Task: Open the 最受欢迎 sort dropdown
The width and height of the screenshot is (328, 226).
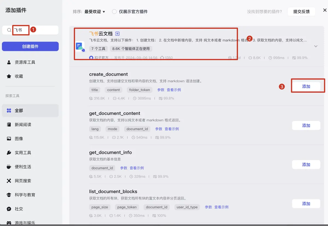Action: 95,12
